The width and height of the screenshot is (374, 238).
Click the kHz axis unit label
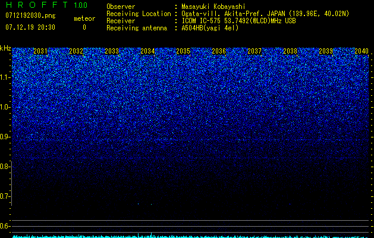pyautogui.click(x=5, y=48)
